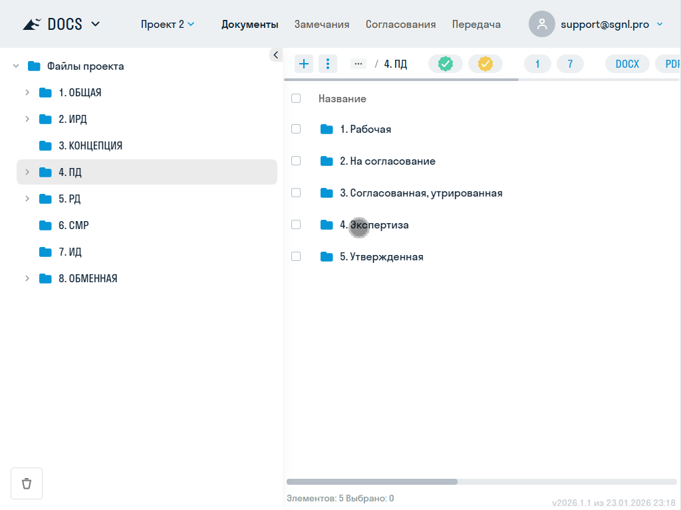Open the 2. На согласование folder
Viewport: 681px width, 510px height.
(x=387, y=161)
